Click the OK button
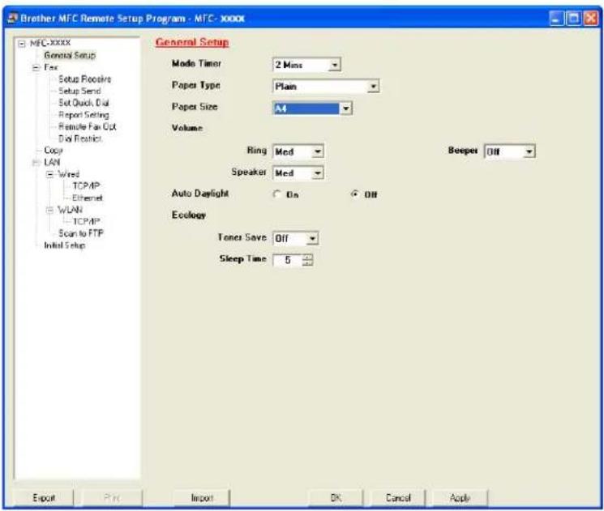The width and height of the screenshot is (604, 511). click(x=336, y=498)
